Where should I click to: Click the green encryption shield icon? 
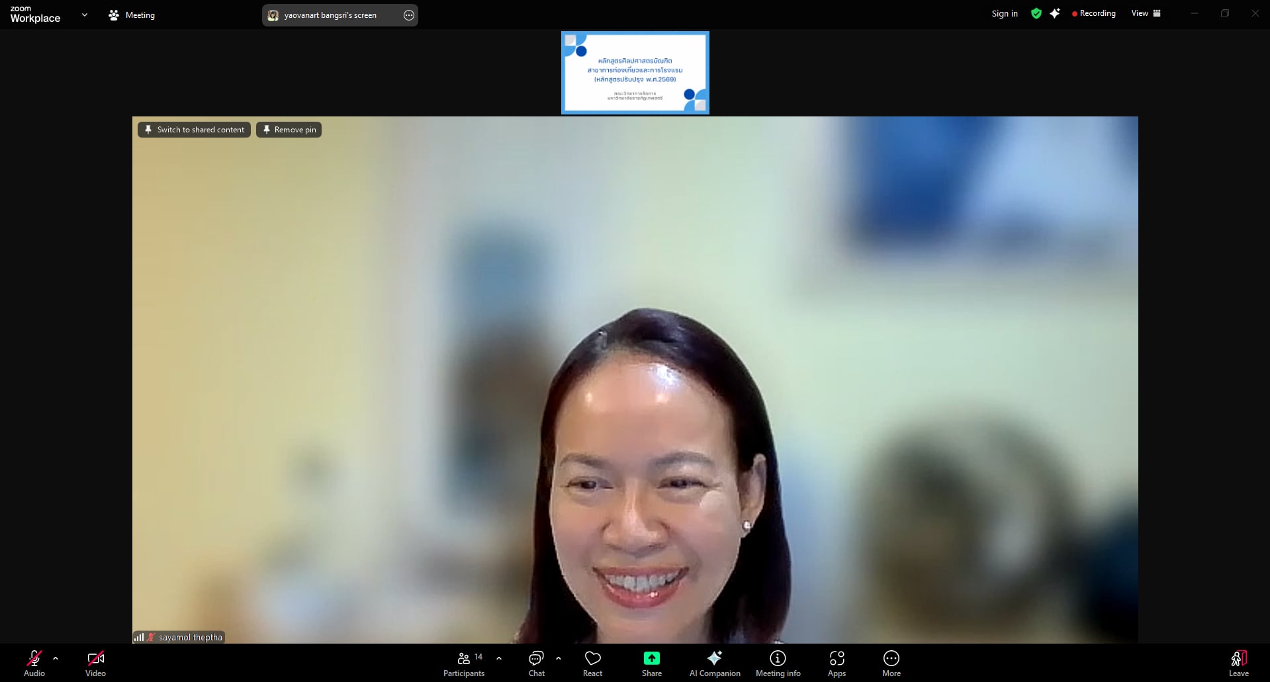1036,14
